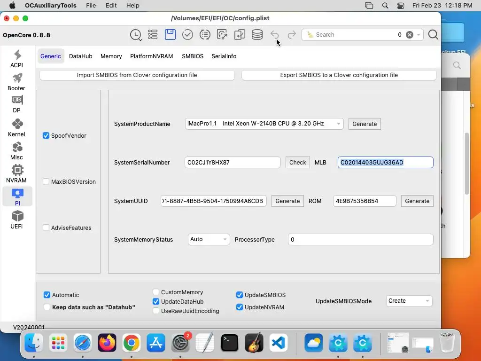Open the database stack toolbar icon
Screen dimensions: 481x361
click(x=257, y=35)
